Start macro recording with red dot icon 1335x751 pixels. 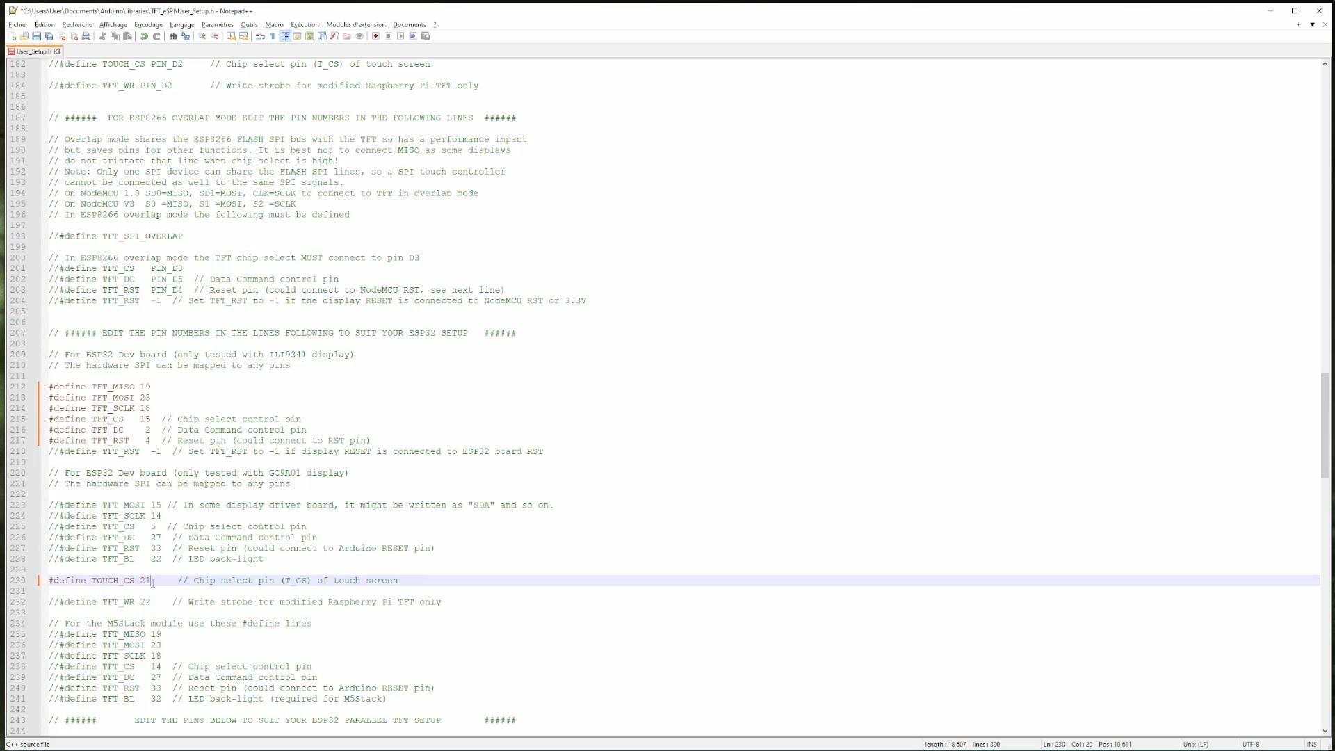[375, 36]
